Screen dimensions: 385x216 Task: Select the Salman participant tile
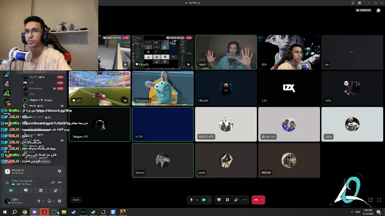(x=163, y=160)
